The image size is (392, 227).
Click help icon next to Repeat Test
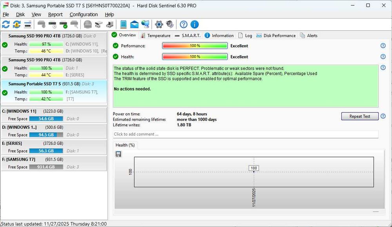coord(383,116)
